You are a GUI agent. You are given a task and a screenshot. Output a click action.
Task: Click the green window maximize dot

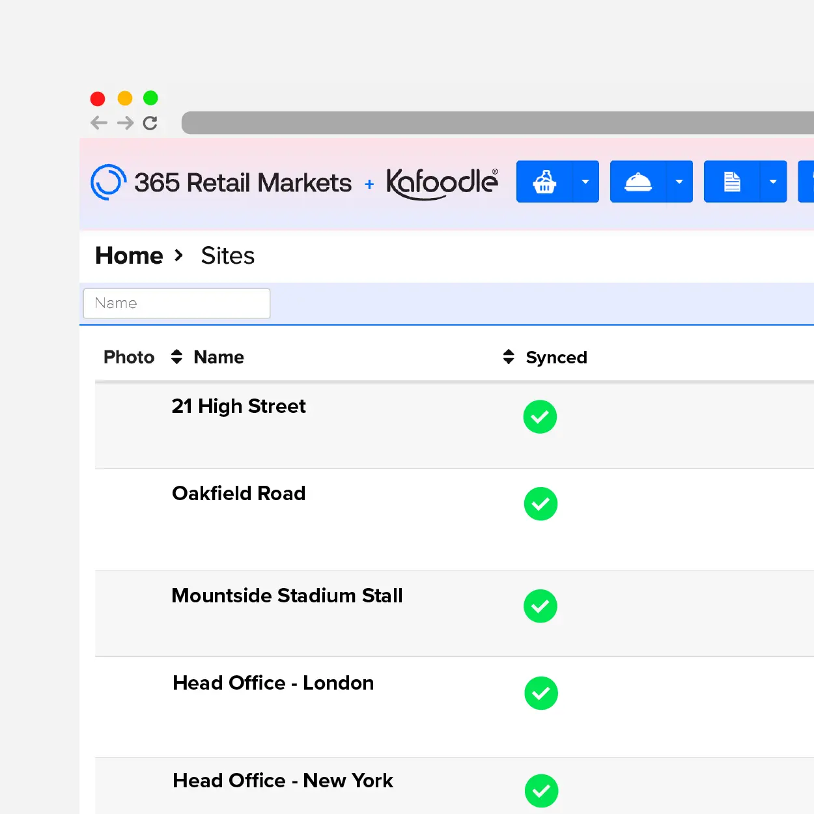coord(150,98)
